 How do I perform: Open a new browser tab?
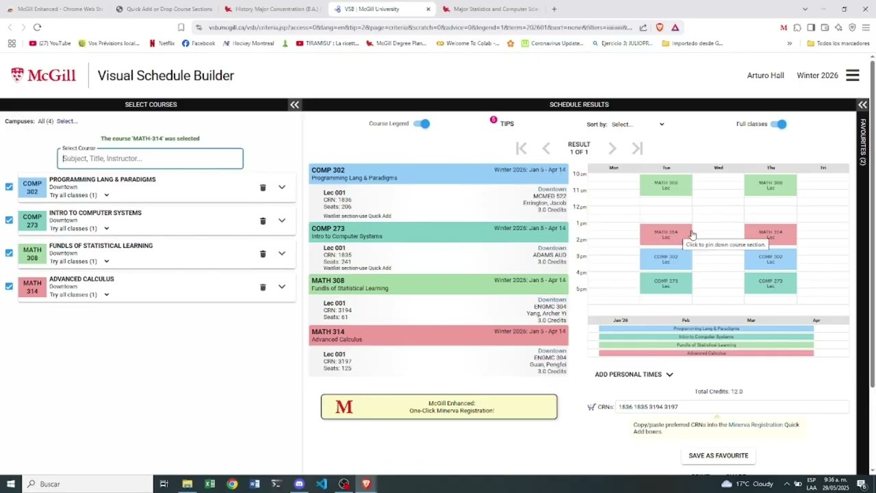click(554, 9)
